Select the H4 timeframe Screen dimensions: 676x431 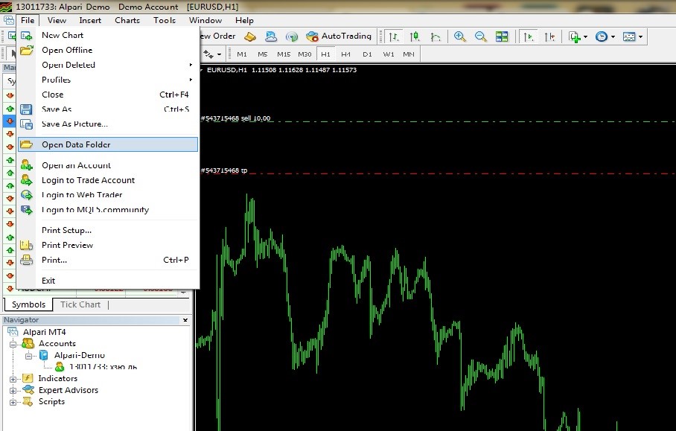(345, 54)
